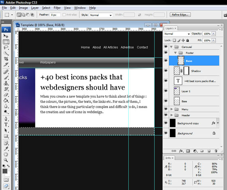
Task: Select the Dodge tool
Action: point(6,112)
